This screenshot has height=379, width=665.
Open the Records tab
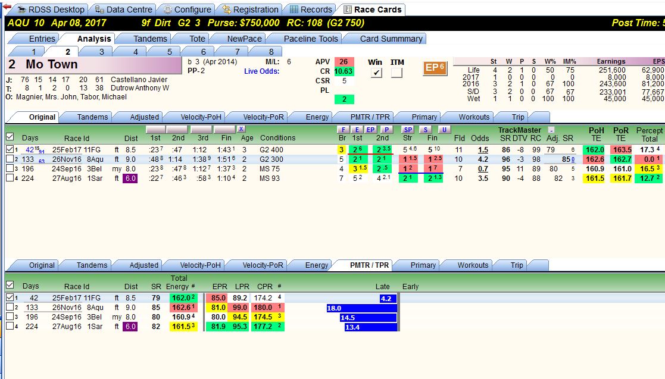[311, 10]
